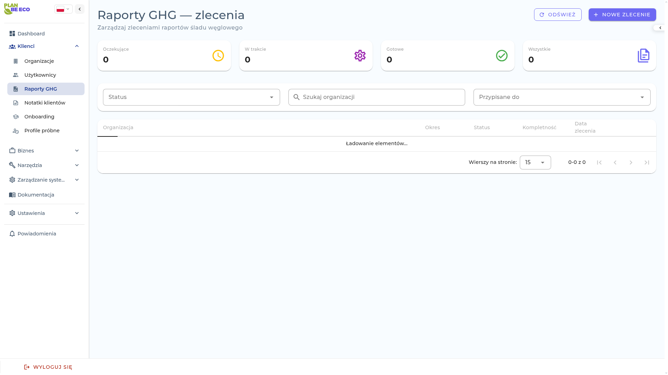Click the purple gear W trakcie icon
Viewport: 668px width, 375px height.
coord(360,56)
